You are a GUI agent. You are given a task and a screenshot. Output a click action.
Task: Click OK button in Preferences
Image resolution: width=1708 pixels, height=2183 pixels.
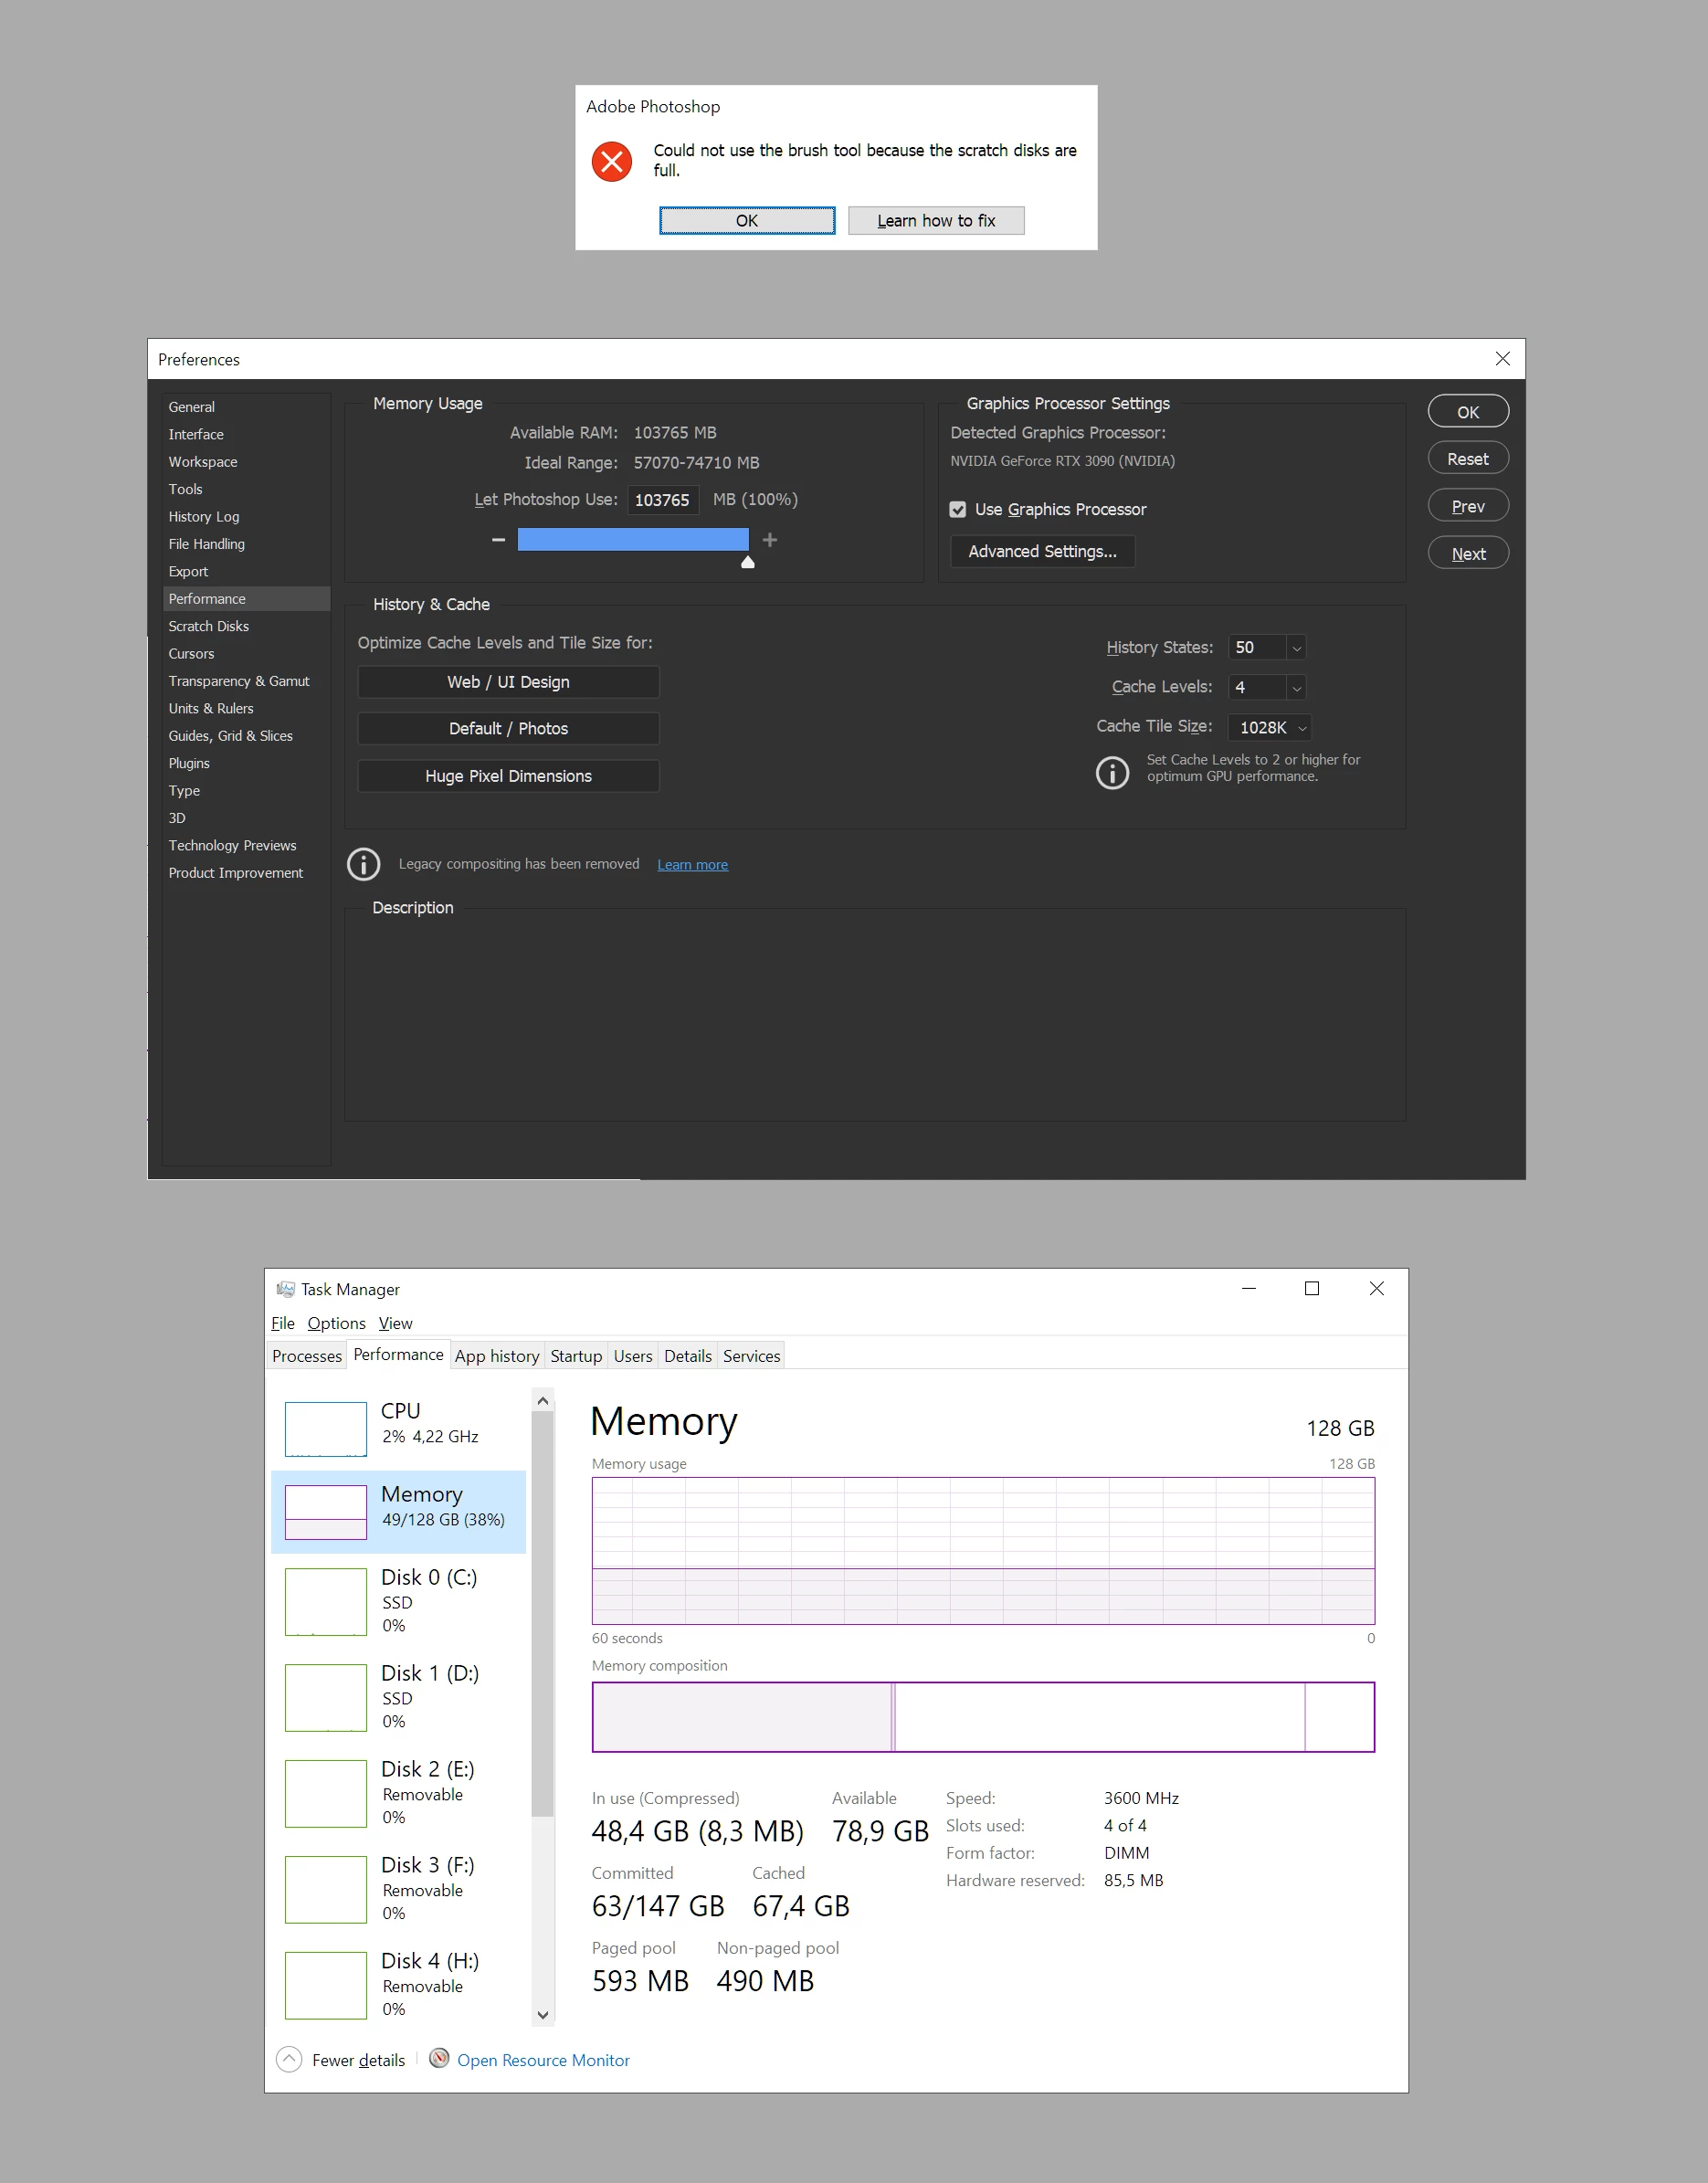coord(1467,411)
